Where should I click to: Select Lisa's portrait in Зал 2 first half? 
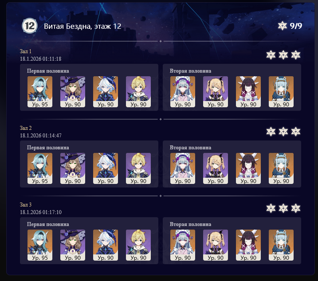(73, 168)
